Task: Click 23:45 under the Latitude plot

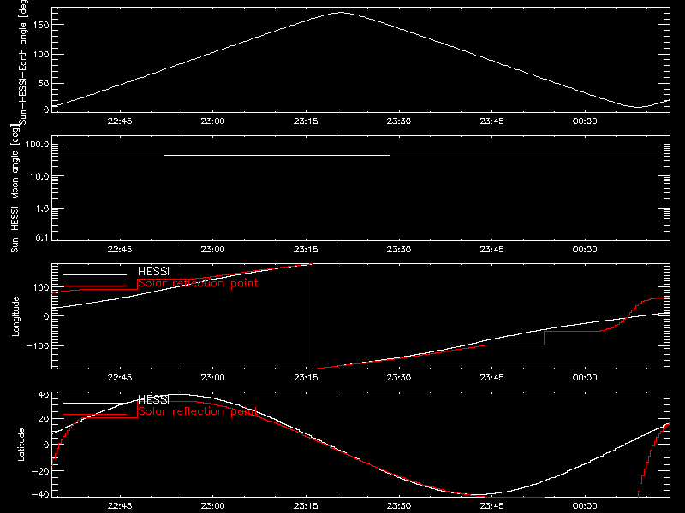Action: 491,505
